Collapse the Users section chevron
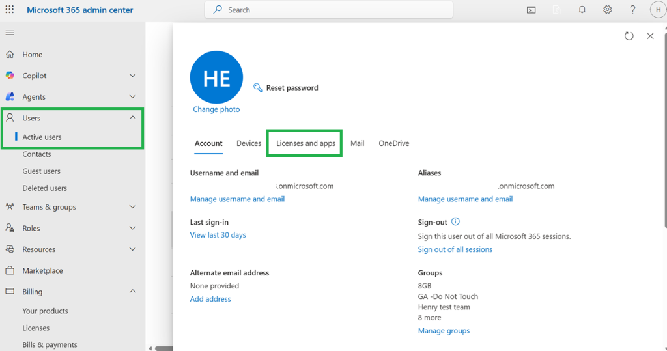 [132, 117]
